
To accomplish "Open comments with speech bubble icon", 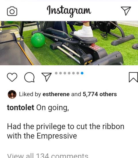I will [x=29, y=77].
